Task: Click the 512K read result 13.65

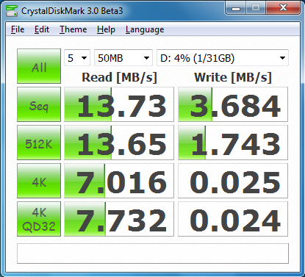Action: 119,143
